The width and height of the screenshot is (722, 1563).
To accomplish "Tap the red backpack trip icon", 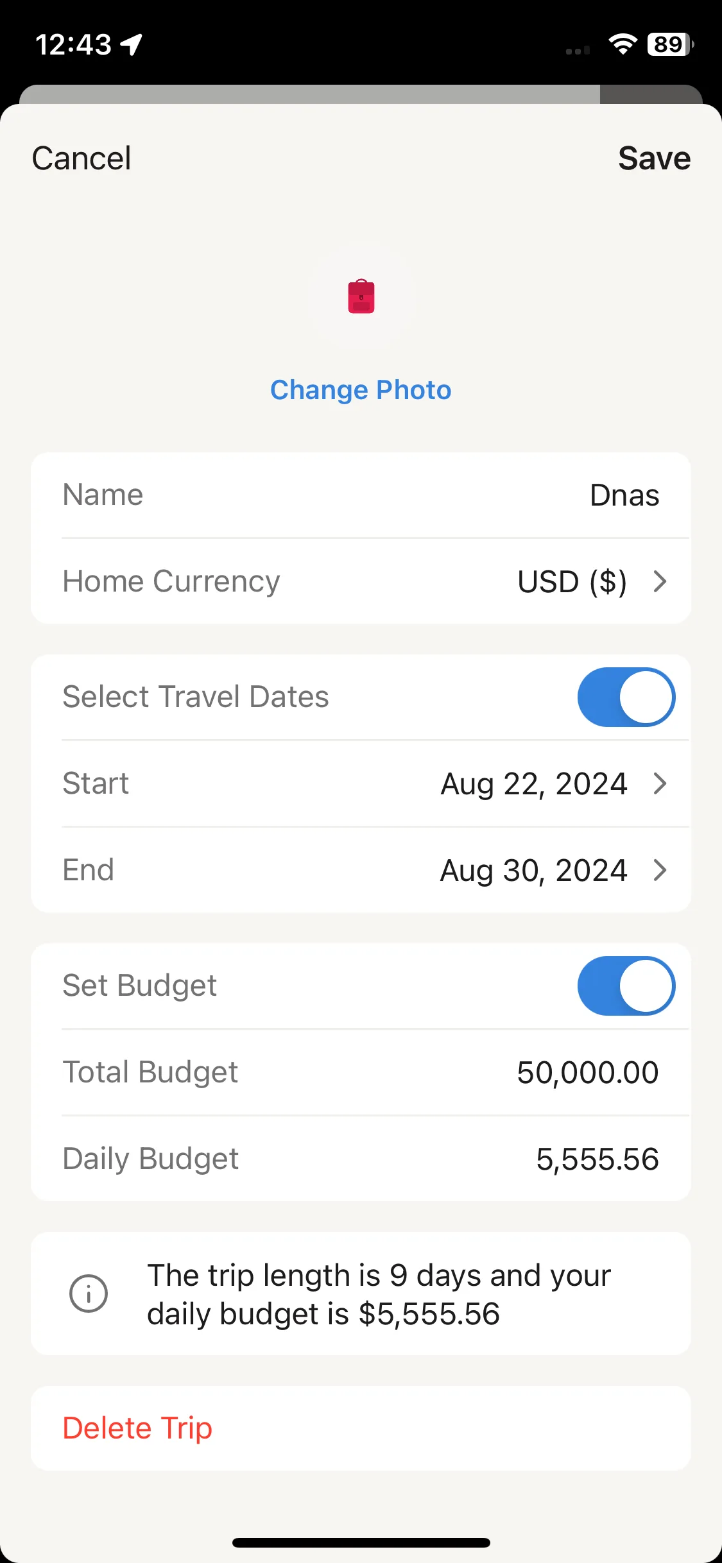I will 361,296.
